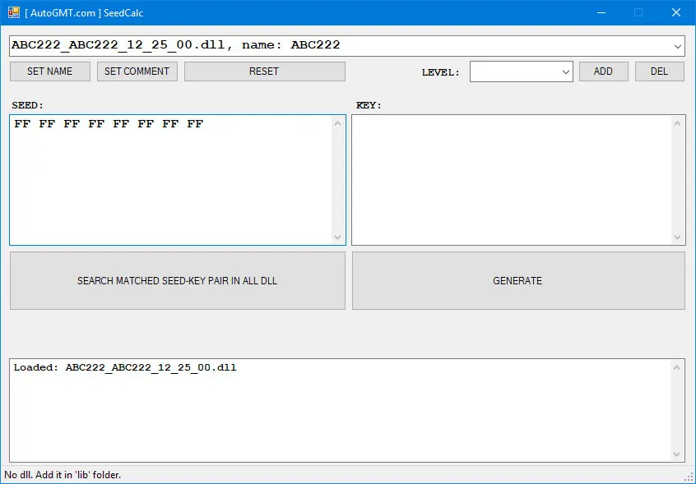Click the ADD button
The width and height of the screenshot is (696, 484).
(x=603, y=71)
